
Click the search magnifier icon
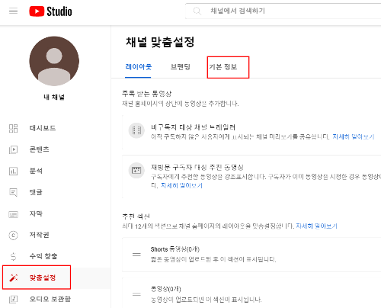point(197,11)
